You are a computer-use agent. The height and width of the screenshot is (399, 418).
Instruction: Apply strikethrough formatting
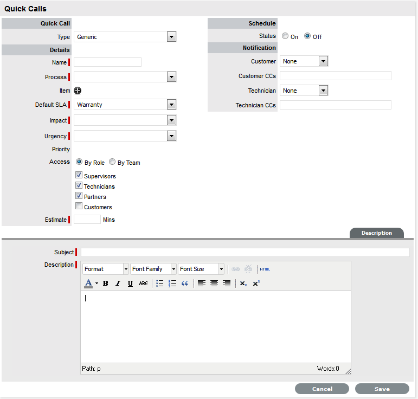[x=143, y=284]
